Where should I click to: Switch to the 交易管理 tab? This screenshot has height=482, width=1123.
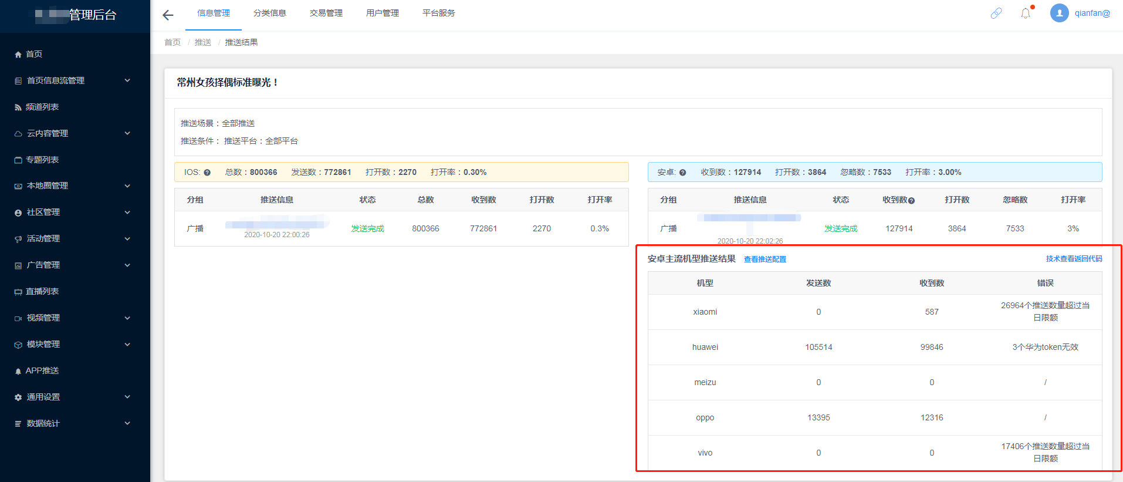(x=326, y=13)
